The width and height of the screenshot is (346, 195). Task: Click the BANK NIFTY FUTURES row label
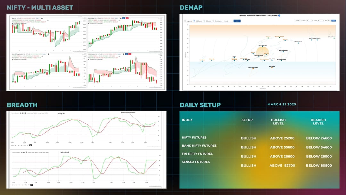coord(199,146)
